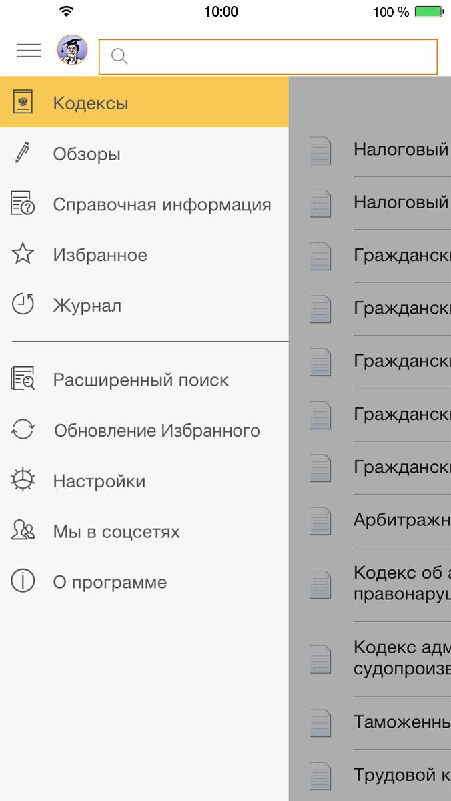
Task: Tap the info circle icon for О программе
Action: (x=23, y=581)
